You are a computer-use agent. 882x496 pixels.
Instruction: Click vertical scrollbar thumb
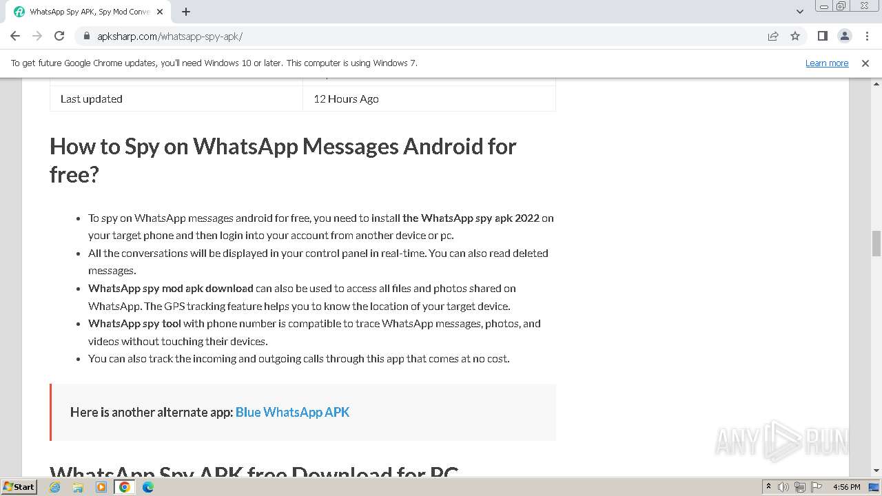coord(876,244)
